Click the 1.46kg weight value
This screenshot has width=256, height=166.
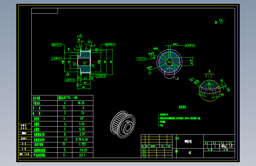[223, 146]
